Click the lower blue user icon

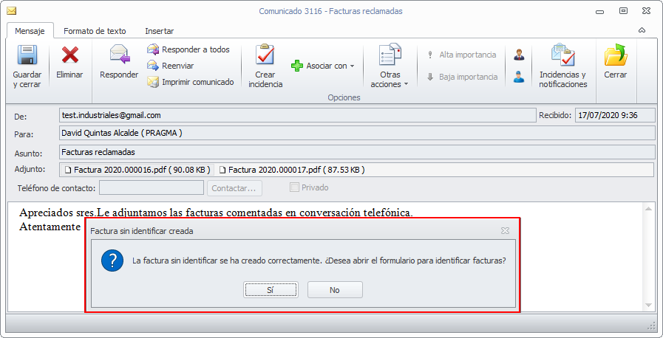coord(519,77)
